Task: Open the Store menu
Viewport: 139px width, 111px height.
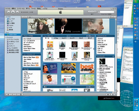Action: (33, 9)
